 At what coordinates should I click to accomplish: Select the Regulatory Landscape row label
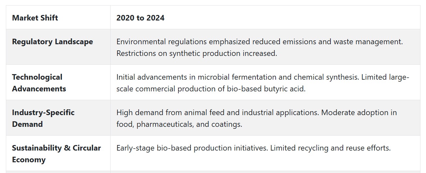click(53, 42)
